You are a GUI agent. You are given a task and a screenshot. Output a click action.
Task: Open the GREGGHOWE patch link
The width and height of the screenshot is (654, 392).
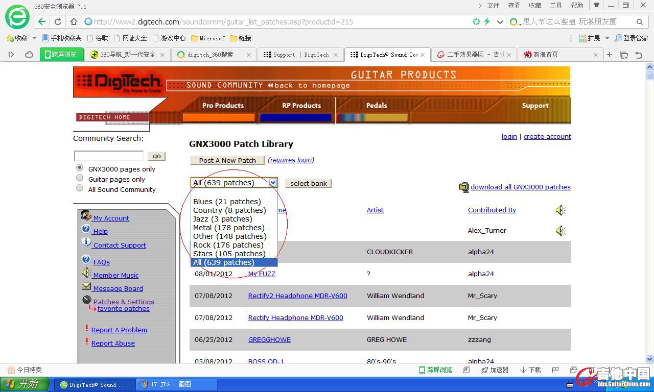pos(269,340)
